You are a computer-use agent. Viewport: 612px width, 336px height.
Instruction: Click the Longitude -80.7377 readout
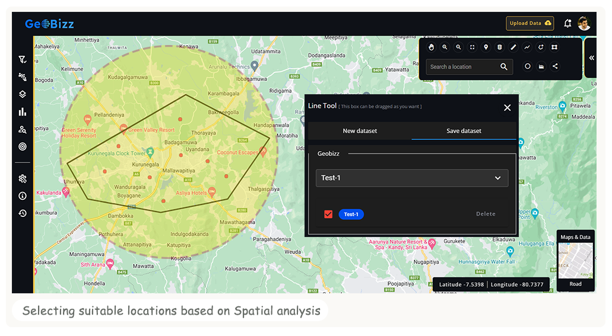point(517,284)
